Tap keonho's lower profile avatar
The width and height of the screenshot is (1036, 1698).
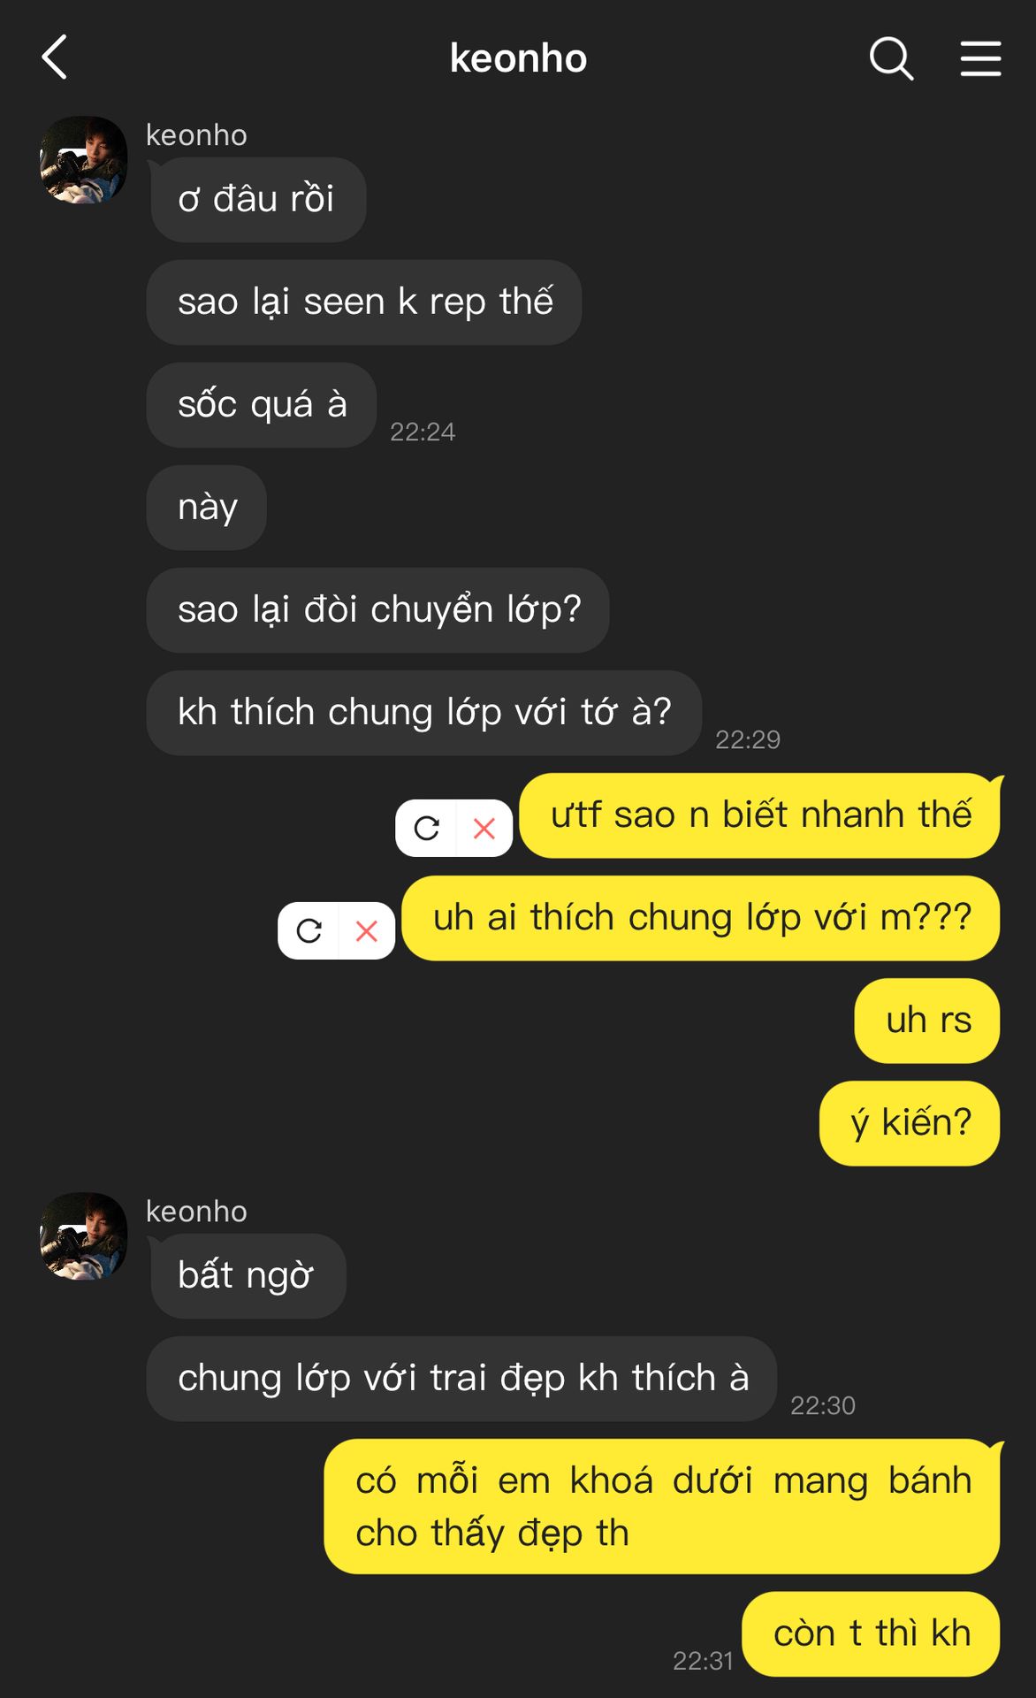pyautogui.click(x=84, y=1236)
